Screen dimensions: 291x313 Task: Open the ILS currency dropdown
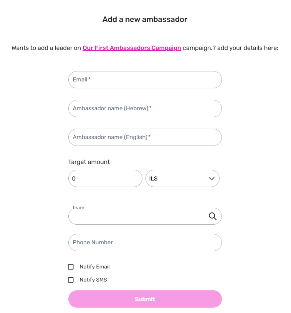182,179
